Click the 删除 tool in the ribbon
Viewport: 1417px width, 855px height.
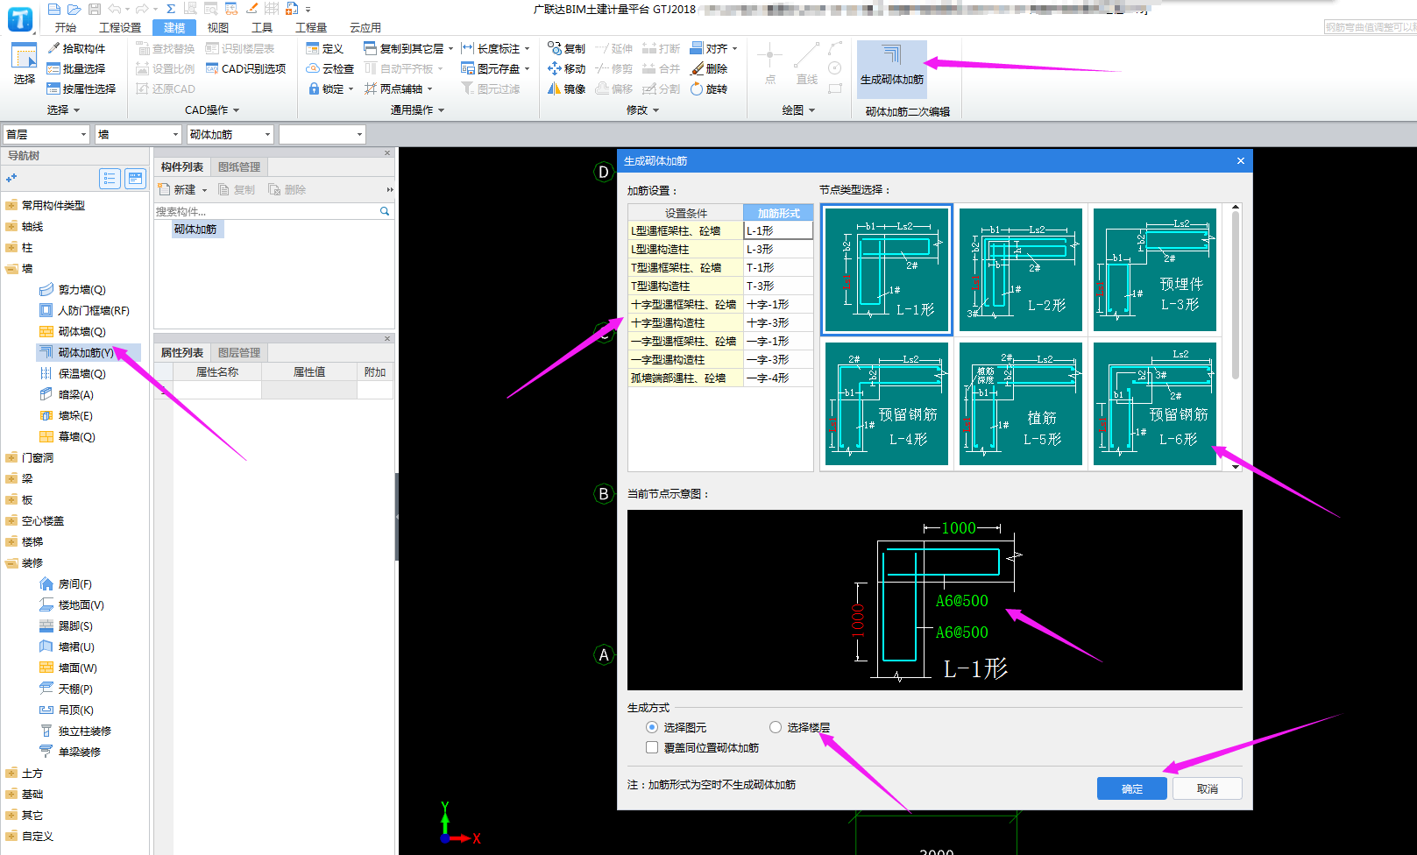[x=709, y=68]
